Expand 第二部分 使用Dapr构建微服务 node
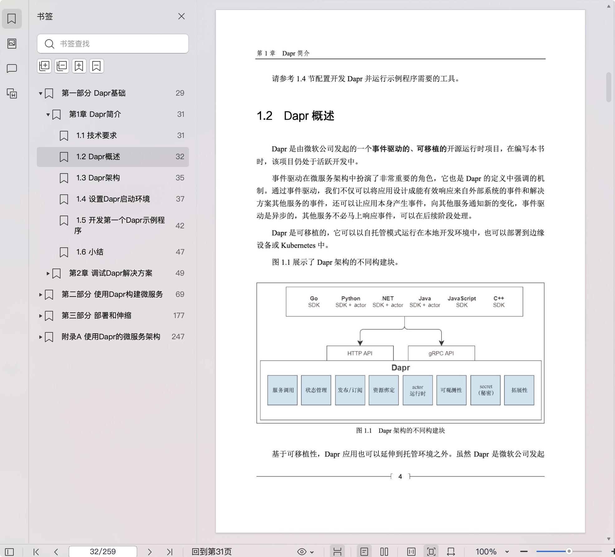615x557 pixels. 41,294
